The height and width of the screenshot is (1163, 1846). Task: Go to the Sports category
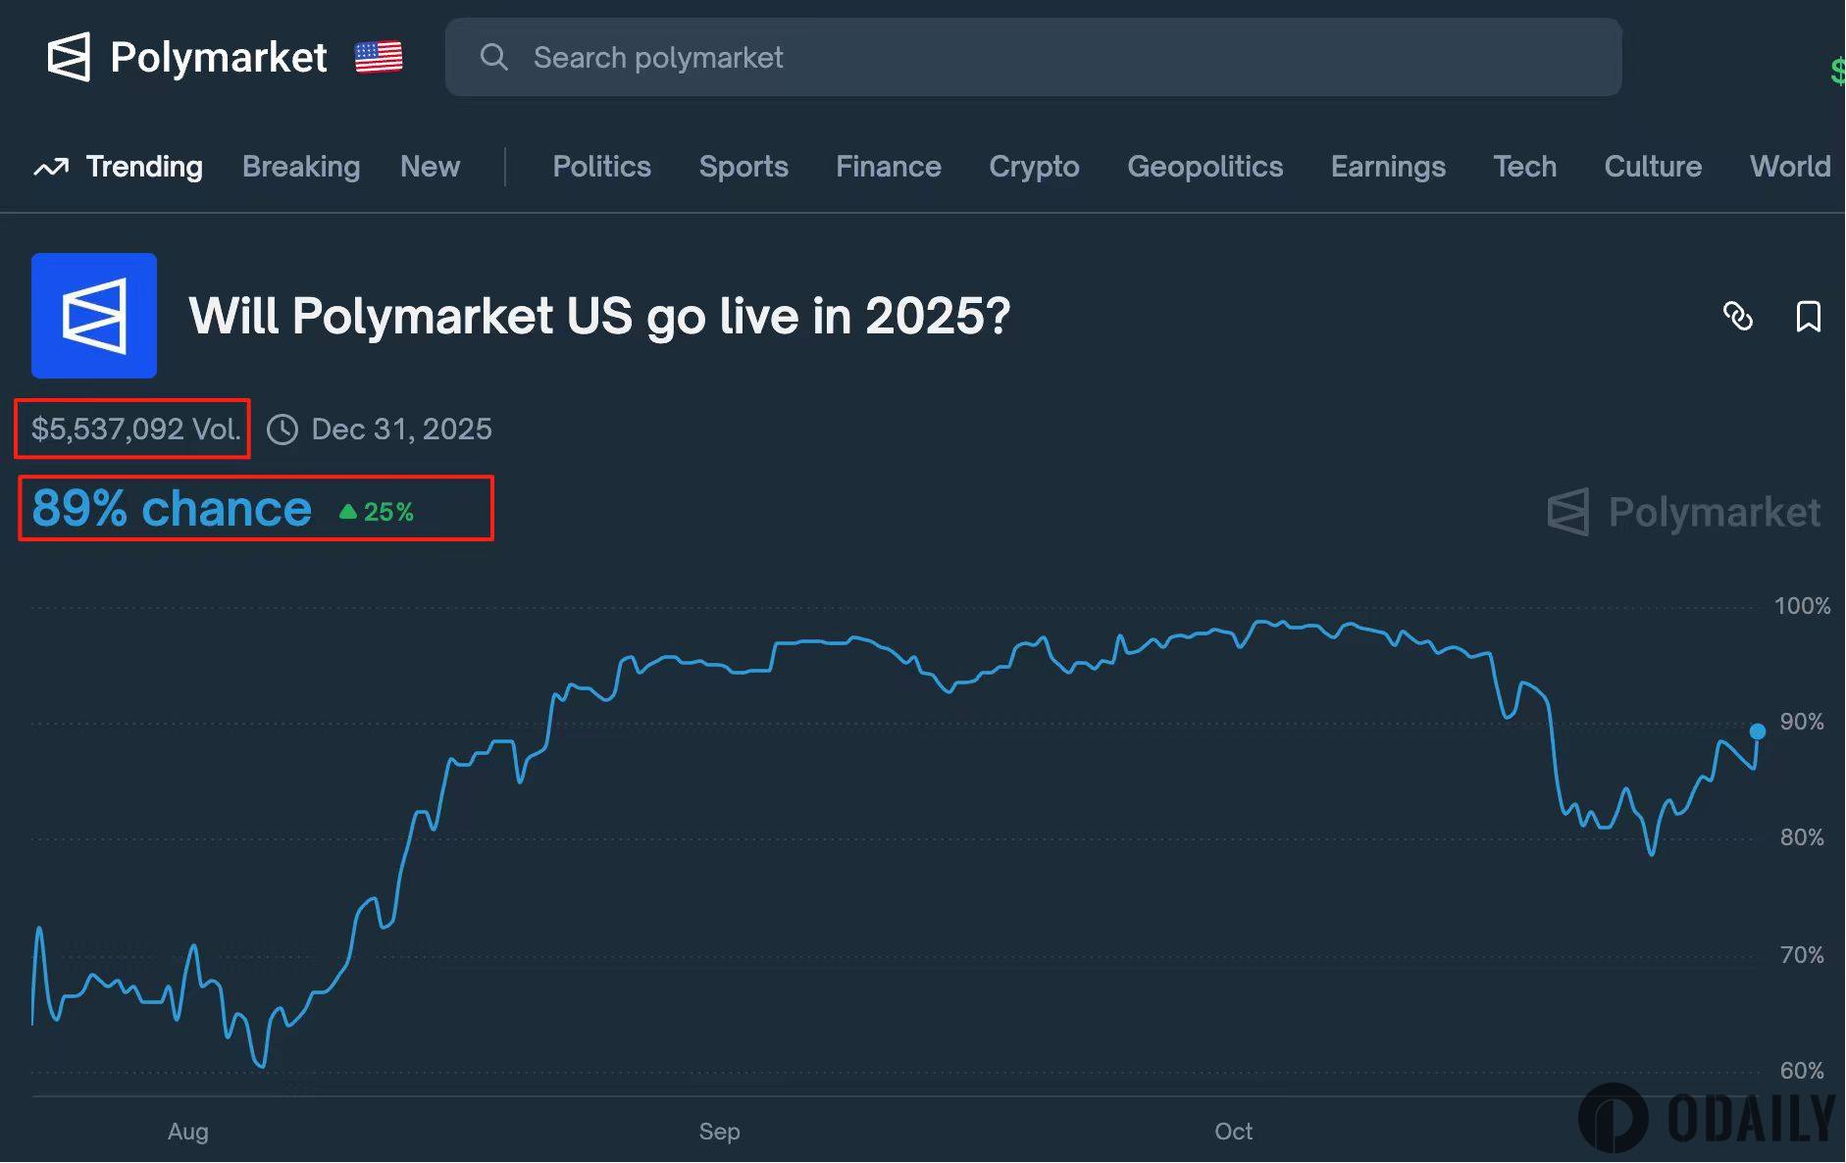click(744, 167)
